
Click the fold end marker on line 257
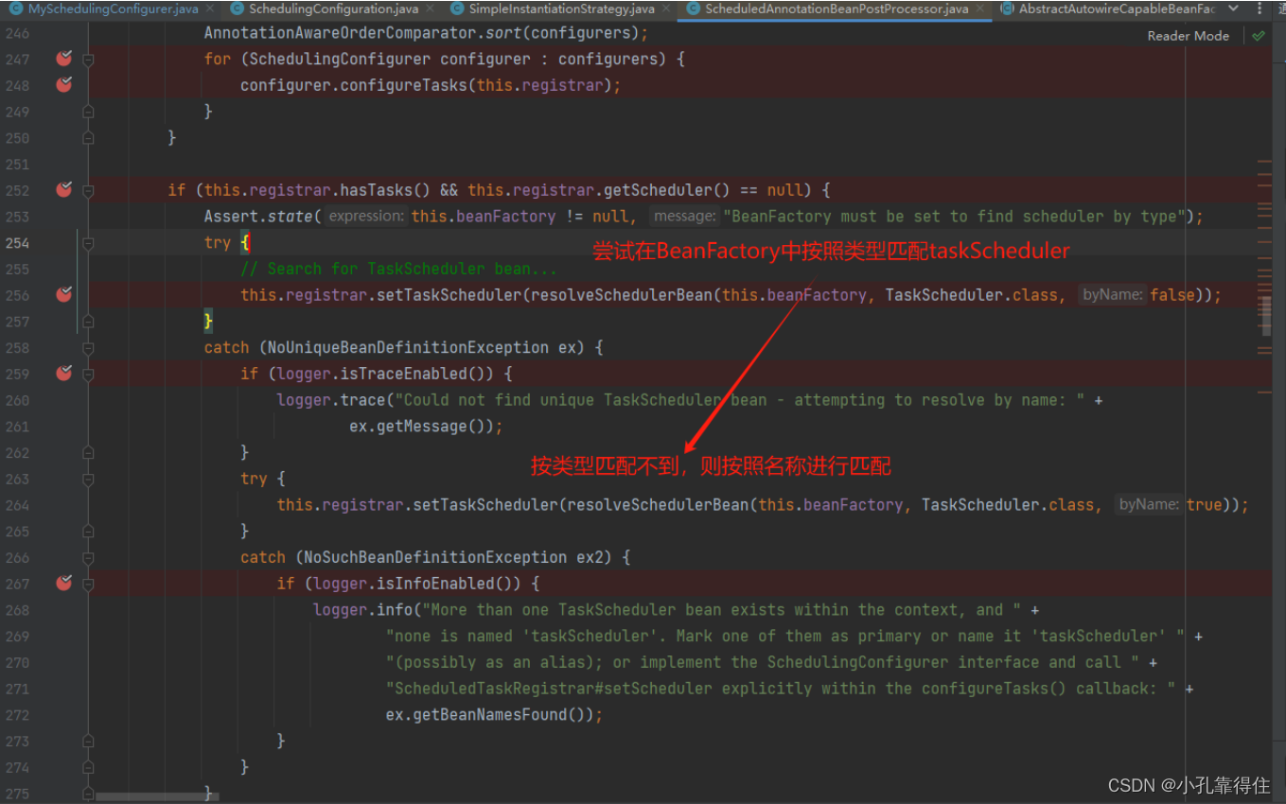click(x=88, y=321)
